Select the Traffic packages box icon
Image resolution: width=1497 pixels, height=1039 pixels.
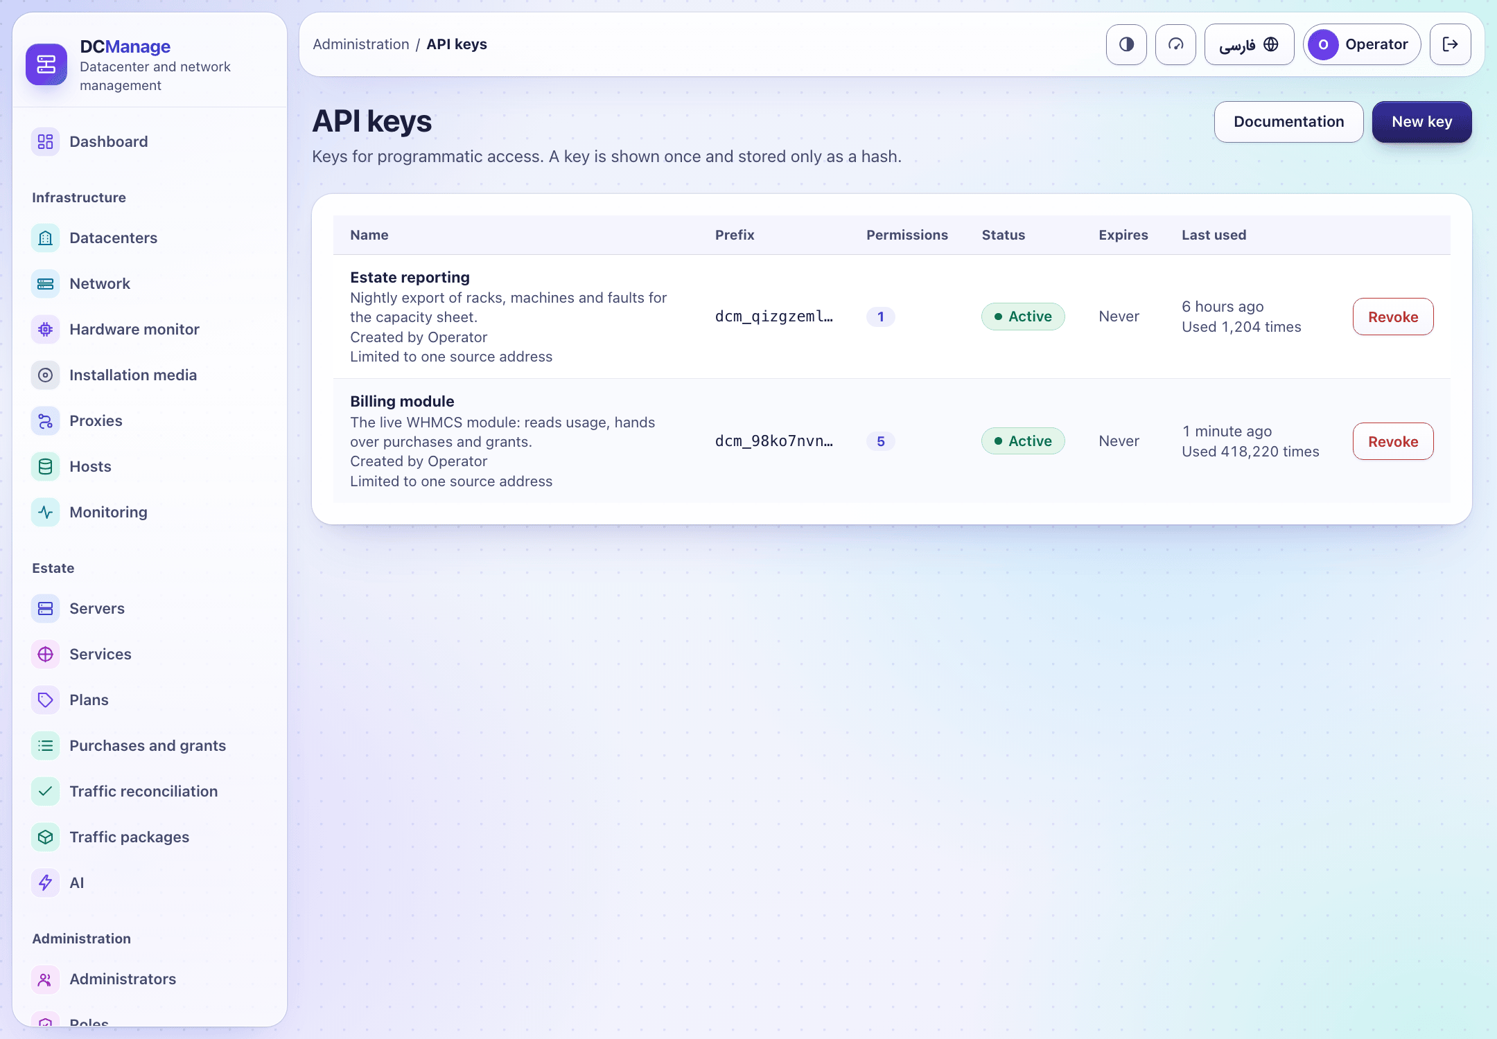[x=46, y=837]
